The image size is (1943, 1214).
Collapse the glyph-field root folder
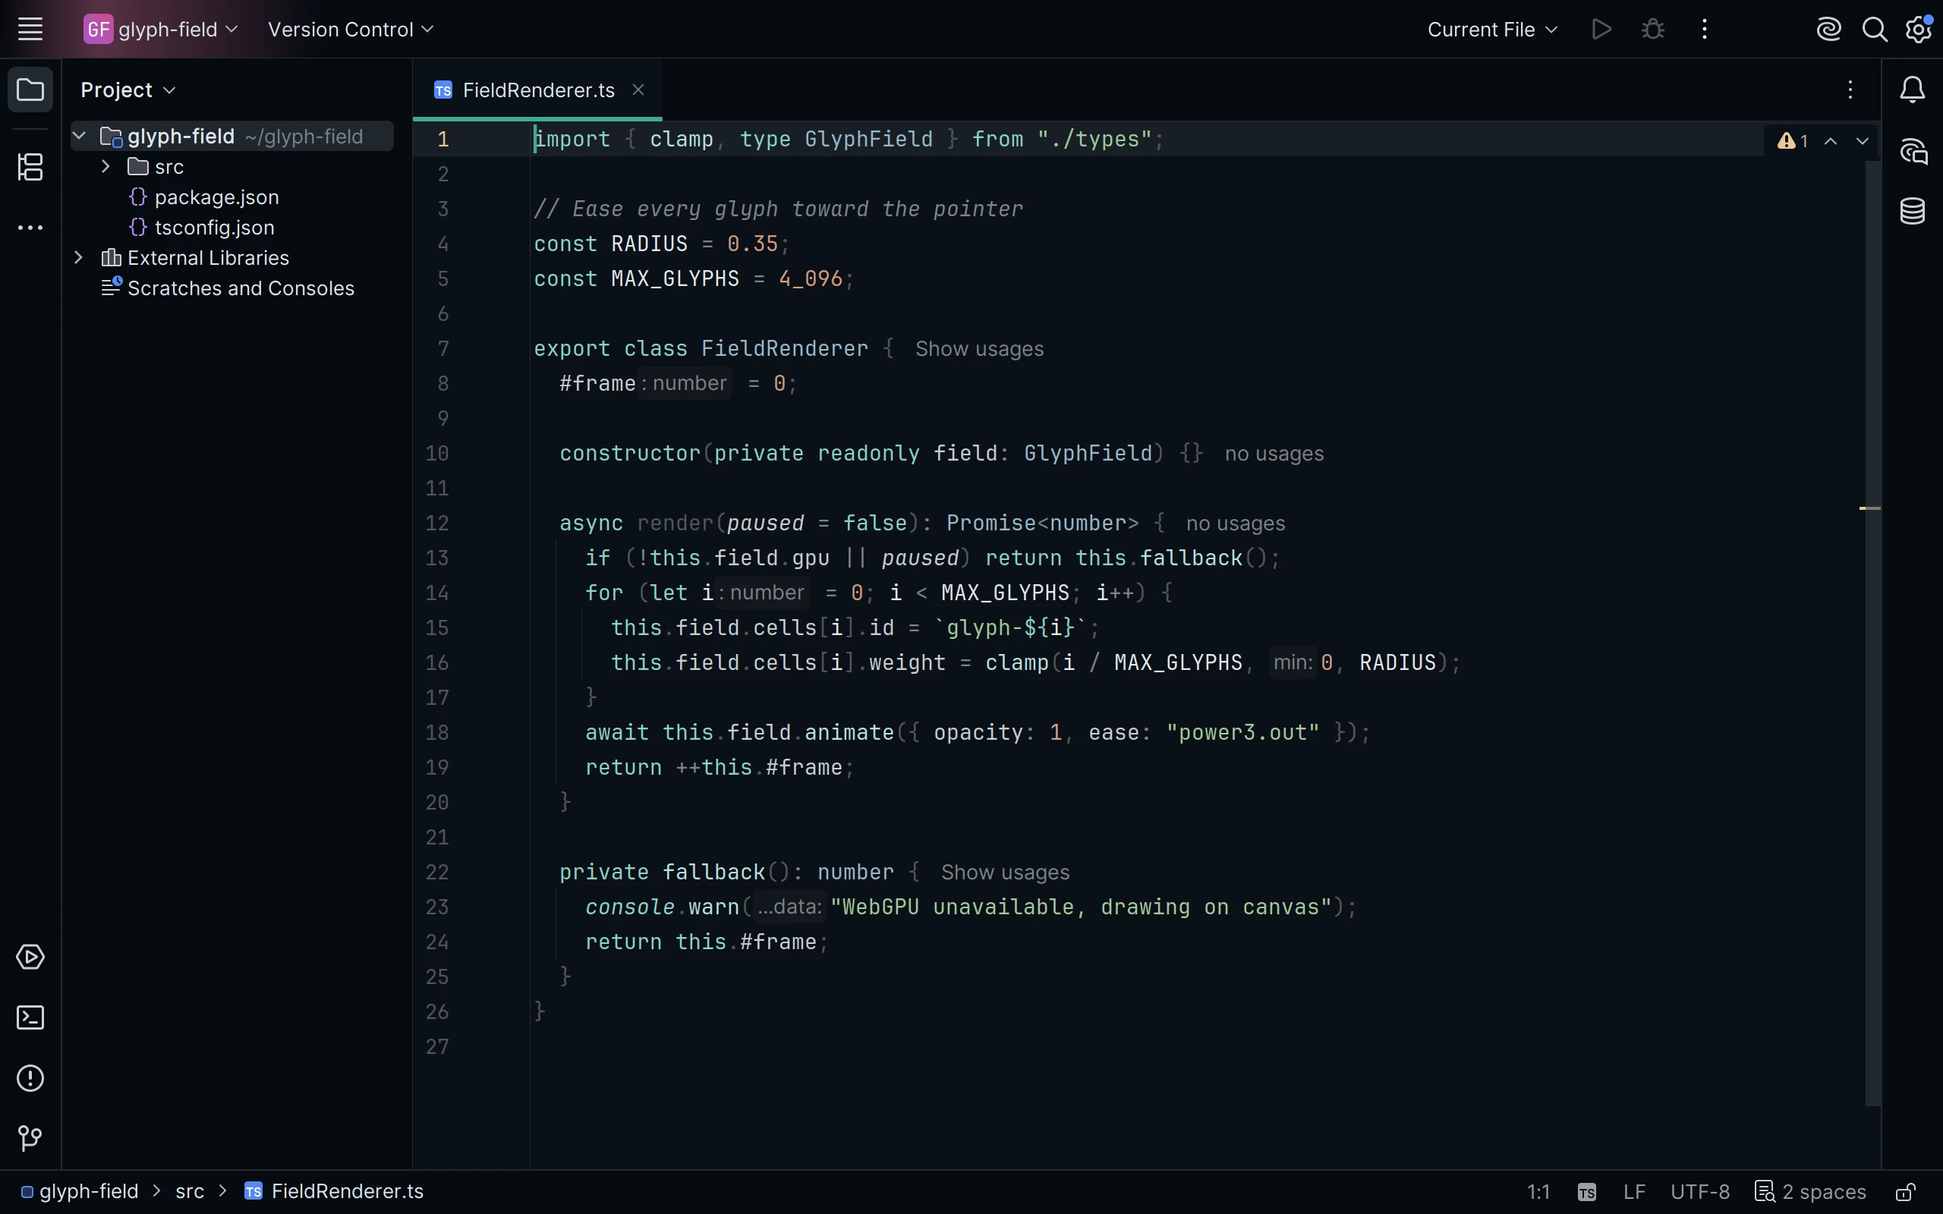click(80, 137)
